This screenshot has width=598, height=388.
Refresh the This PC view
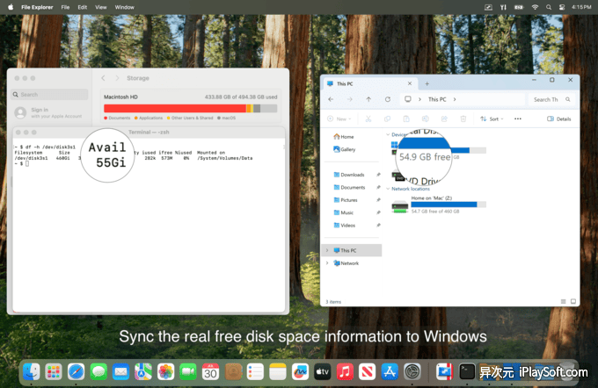388,99
